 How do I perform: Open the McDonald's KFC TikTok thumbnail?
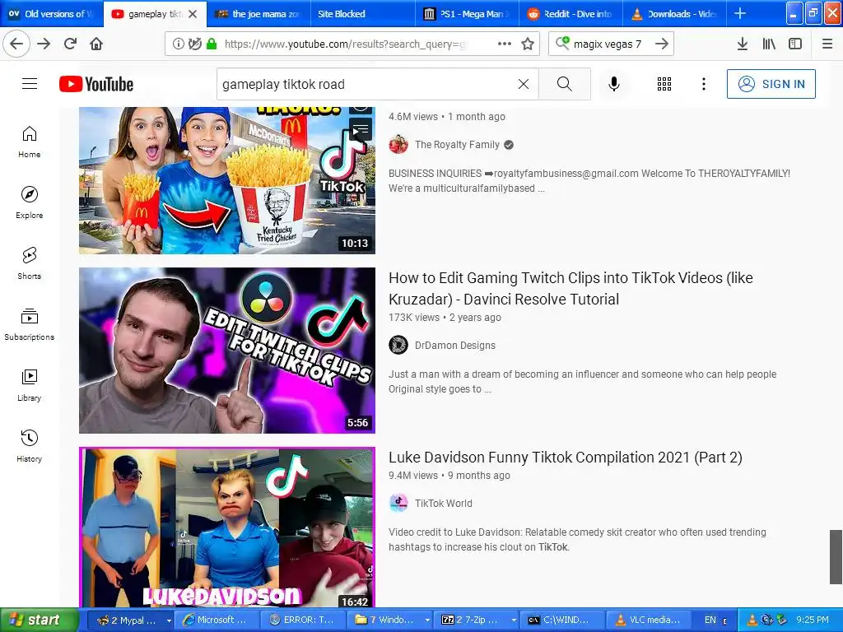[227, 180]
